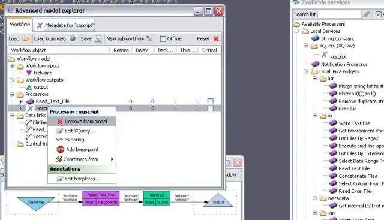Viewport: 384px width, 220px height.
Task: Collapse the XQuery (XQTav) folder
Action: [305, 46]
